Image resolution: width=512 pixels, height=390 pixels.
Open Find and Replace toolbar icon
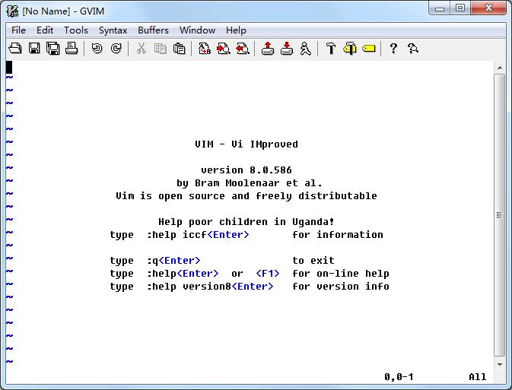coord(205,49)
